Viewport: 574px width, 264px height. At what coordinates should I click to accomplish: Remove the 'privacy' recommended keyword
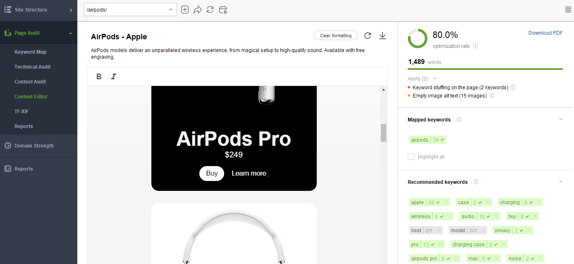click(x=529, y=231)
